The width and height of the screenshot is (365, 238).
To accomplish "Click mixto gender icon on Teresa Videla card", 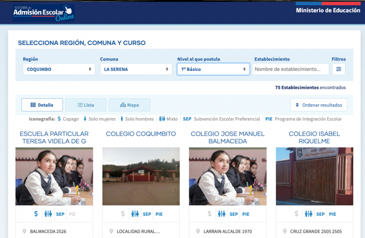I will coord(48,213).
